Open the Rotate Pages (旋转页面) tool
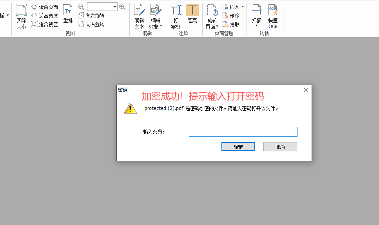The width and height of the screenshot is (379, 225). [x=212, y=16]
